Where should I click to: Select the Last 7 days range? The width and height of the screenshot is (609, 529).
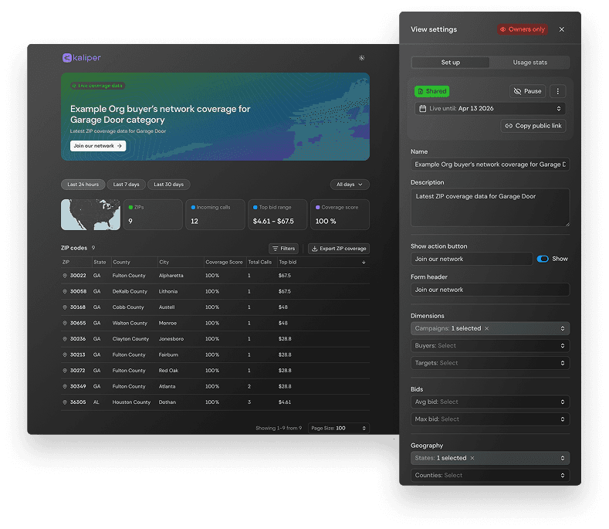[127, 185]
